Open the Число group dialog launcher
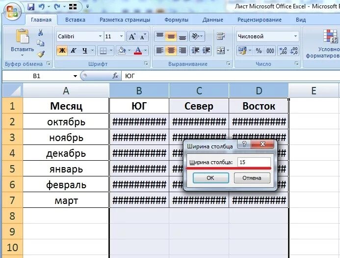Screen dimensions: 340x258 point(296,63)
